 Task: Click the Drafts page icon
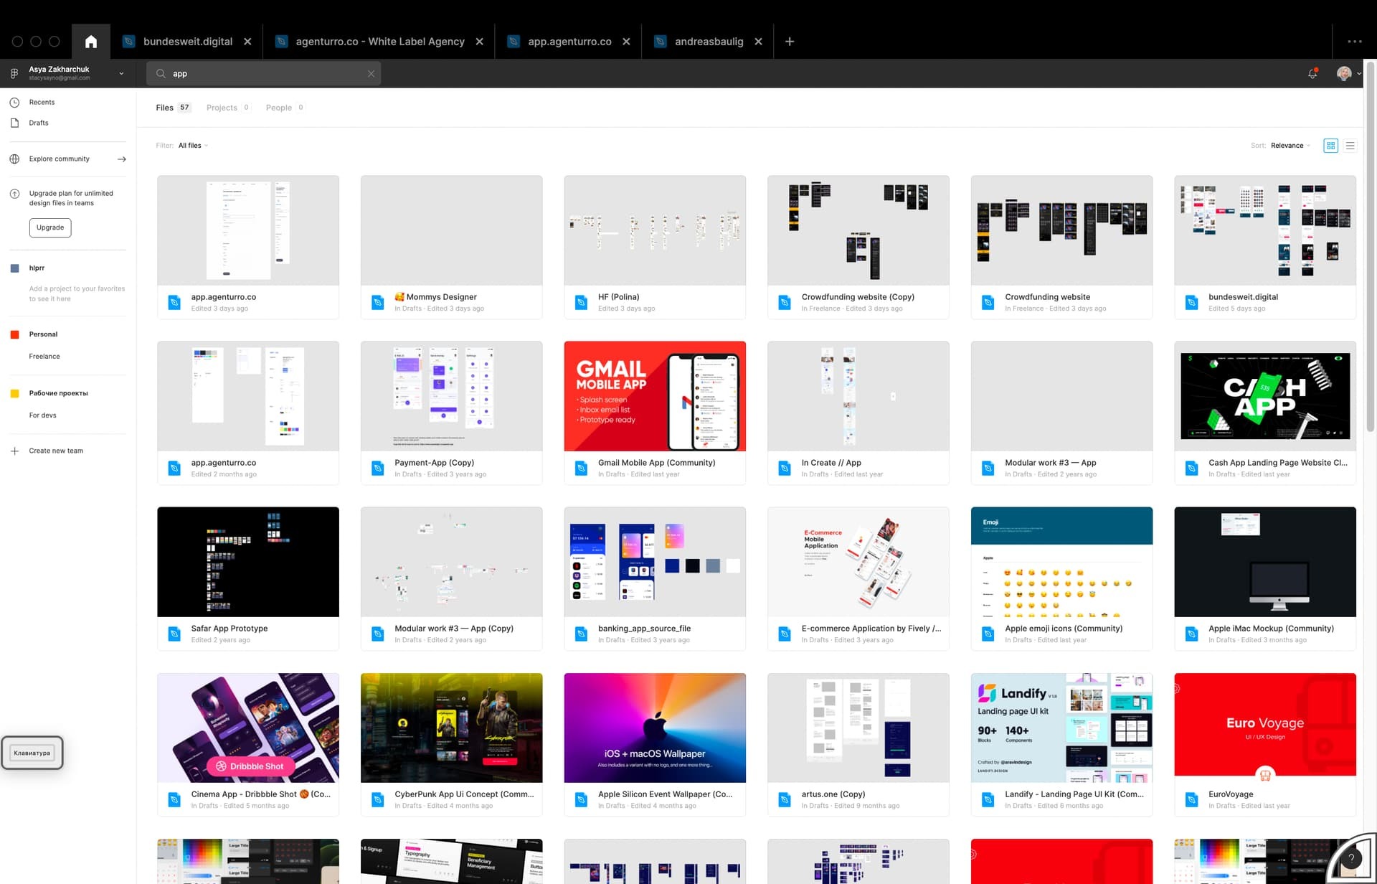coord(14,123)
